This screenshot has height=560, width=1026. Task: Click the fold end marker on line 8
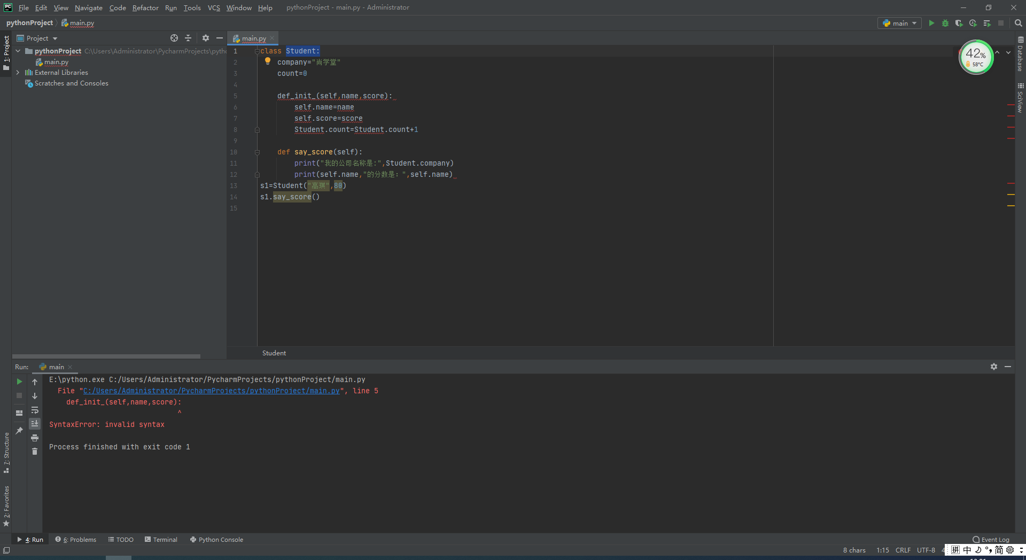pos(257,129)
